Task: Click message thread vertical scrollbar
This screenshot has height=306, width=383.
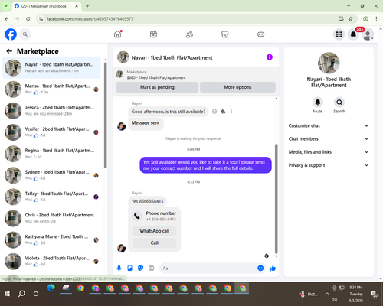Action: click(276, 199)
